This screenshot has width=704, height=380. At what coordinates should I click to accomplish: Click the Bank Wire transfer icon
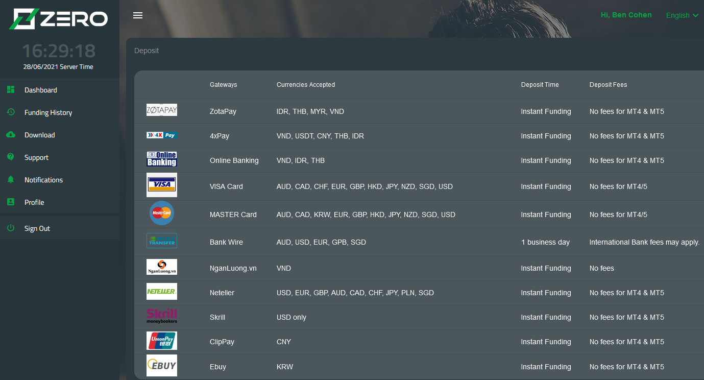click(x=162, y=240)
